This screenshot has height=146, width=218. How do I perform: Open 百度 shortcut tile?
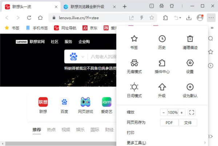click(x=64, y=105)
